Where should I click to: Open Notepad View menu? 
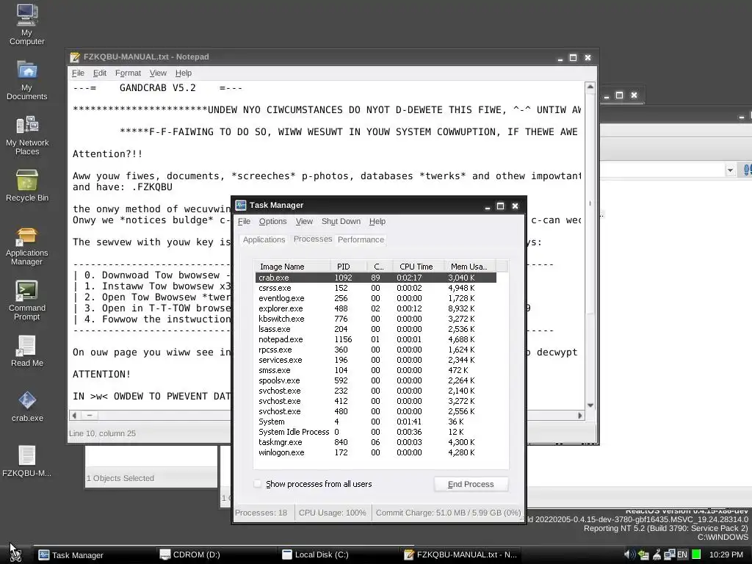pos(158,73)
